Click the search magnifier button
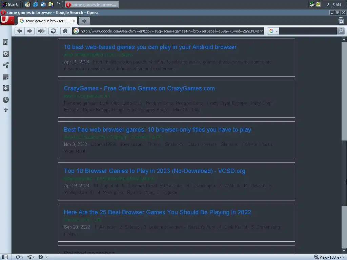The height and width of the screenshot is (260, 347). [341, 31]
